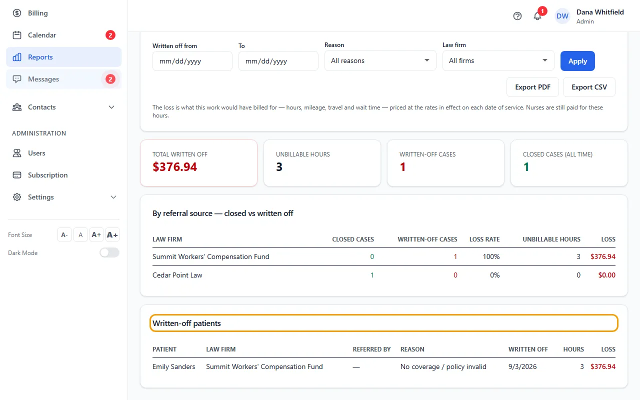Toggle Dark Mode switch
This screenshot has width=640, height=400.
pos(109,252)
